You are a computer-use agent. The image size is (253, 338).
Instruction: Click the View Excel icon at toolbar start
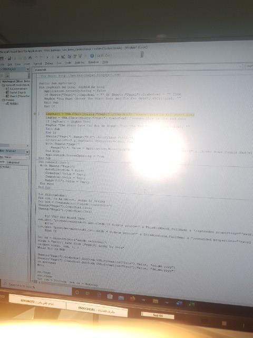pyautogui.click(x=2, y=59)
